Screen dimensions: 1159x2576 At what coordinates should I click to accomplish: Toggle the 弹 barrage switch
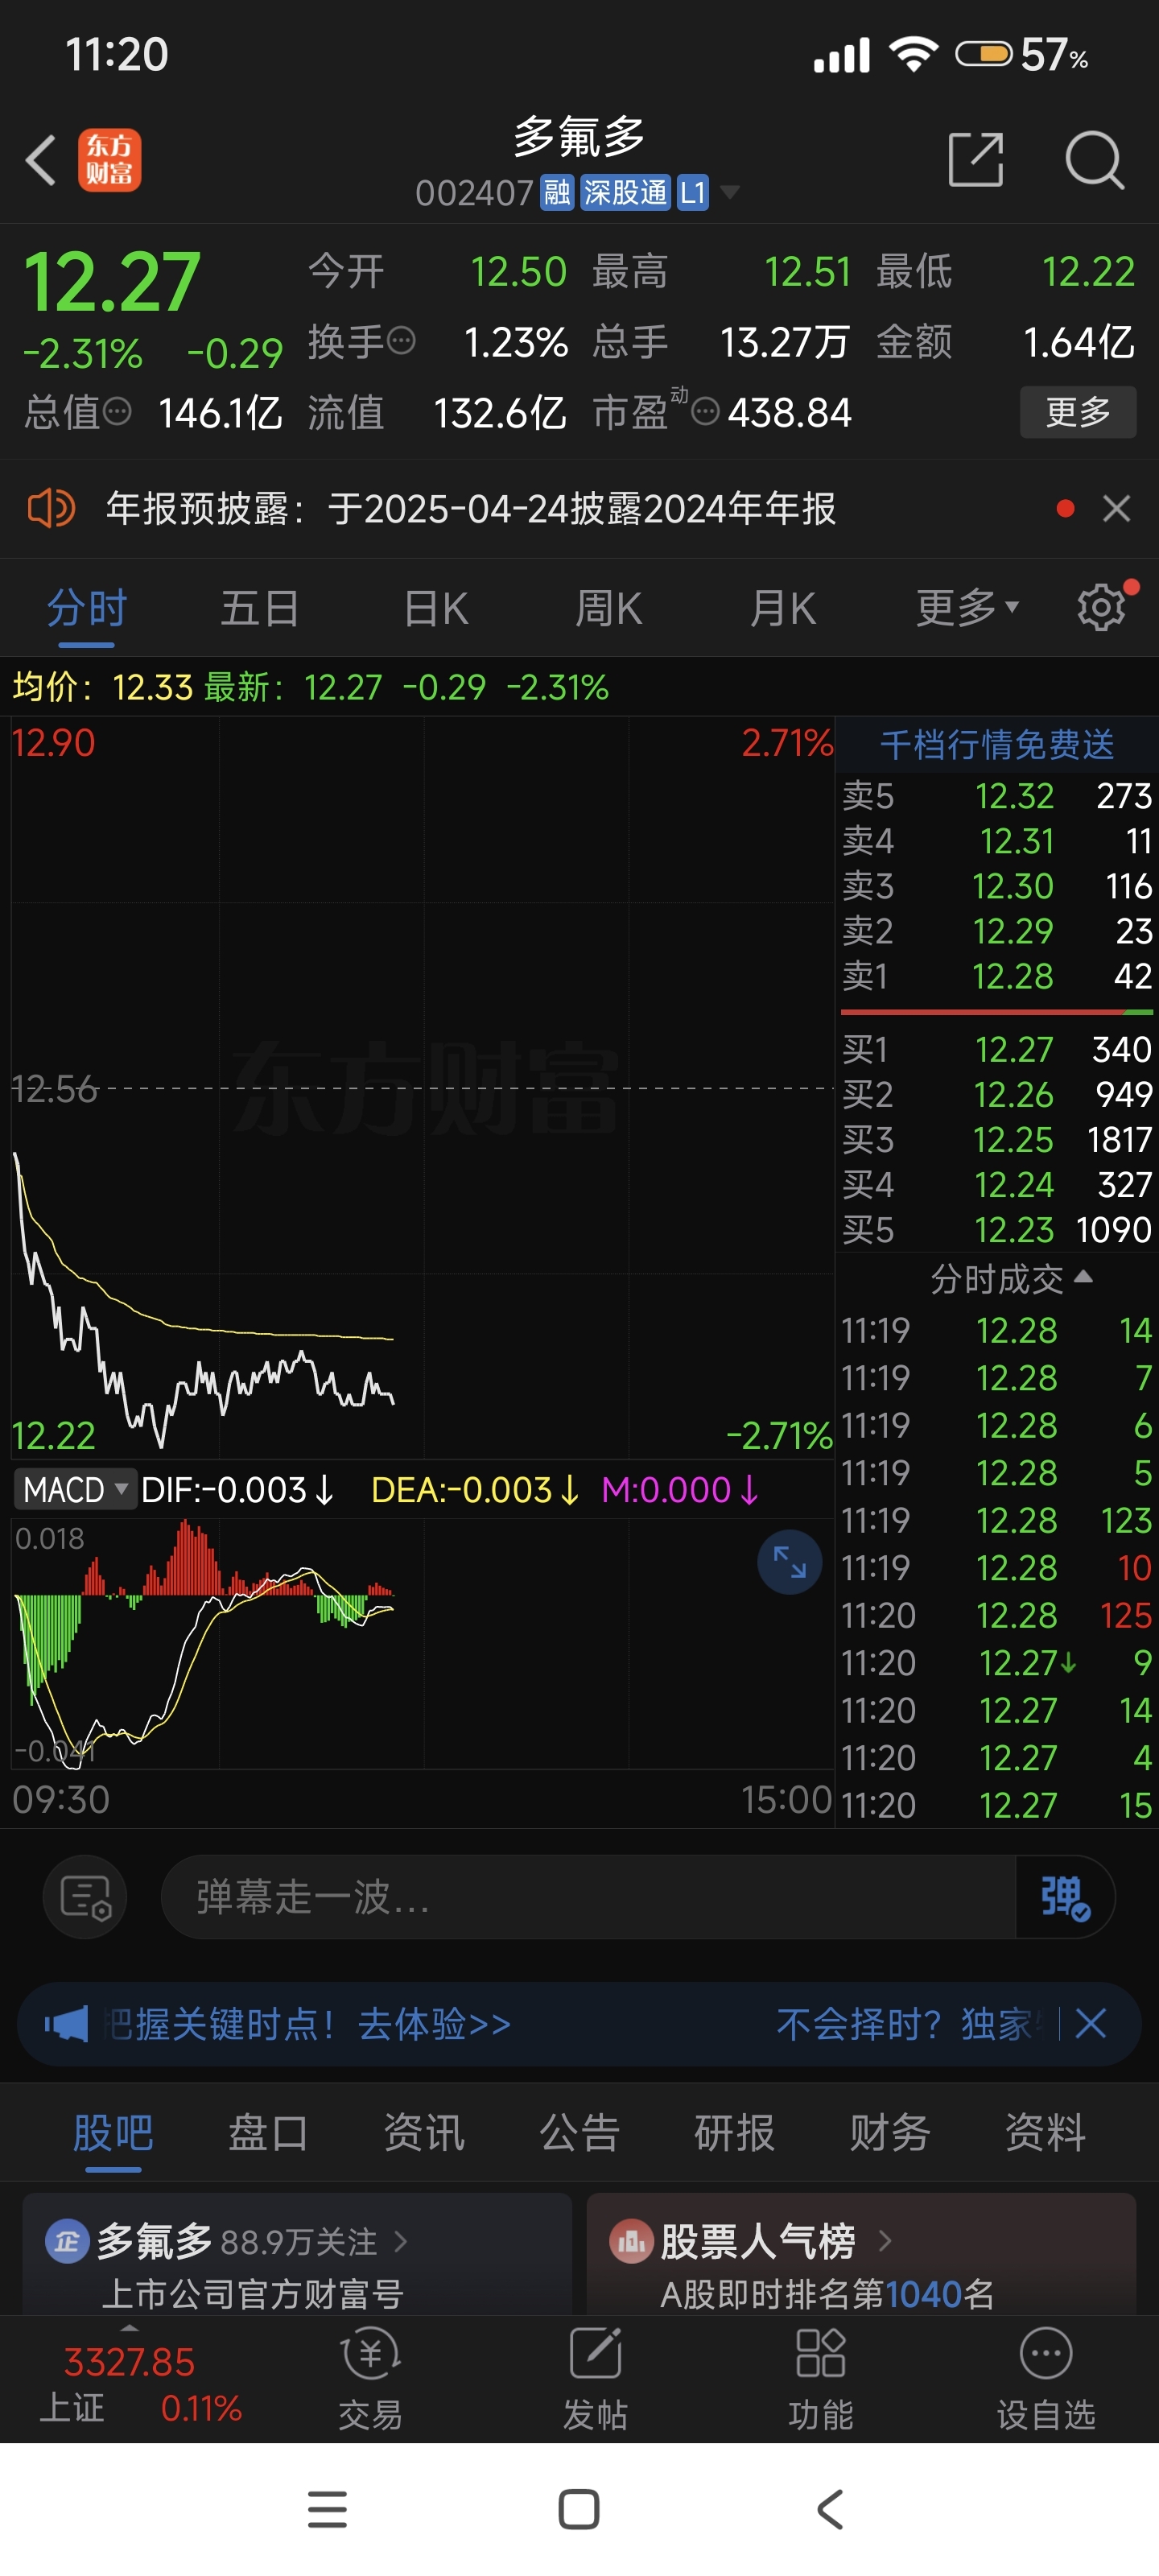[1064, 1897]
